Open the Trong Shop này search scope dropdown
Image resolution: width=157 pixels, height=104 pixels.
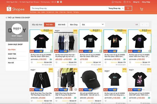tap(116, 8)
